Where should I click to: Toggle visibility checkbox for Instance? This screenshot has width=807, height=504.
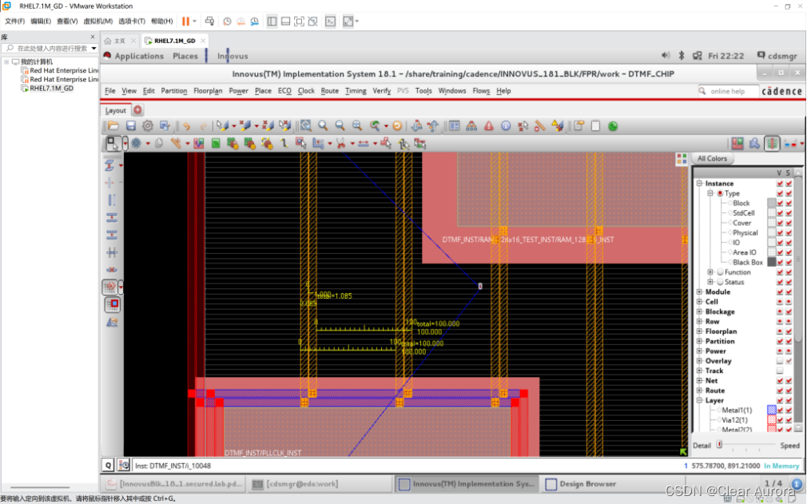[x=780, y=184]
